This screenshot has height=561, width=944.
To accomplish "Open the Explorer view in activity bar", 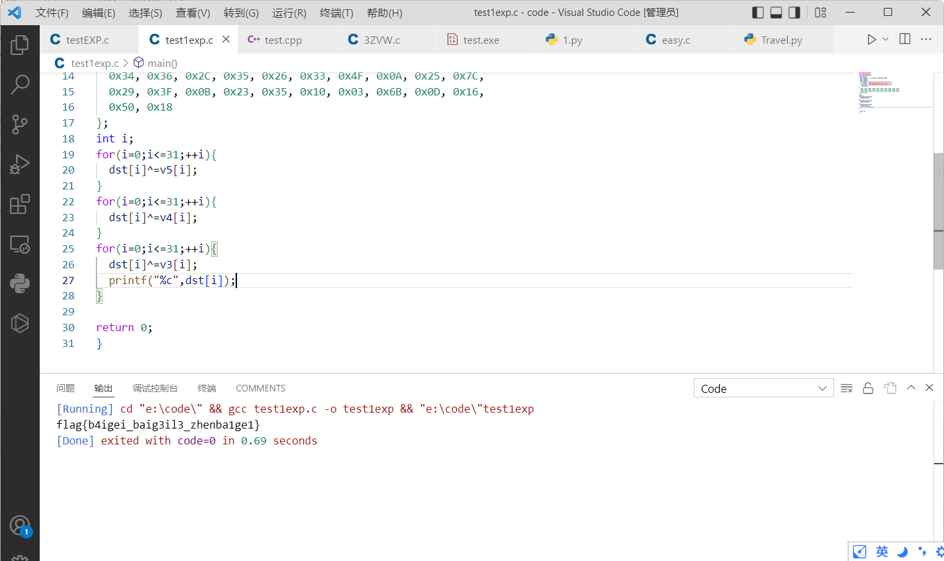I will tap(20, 44).
